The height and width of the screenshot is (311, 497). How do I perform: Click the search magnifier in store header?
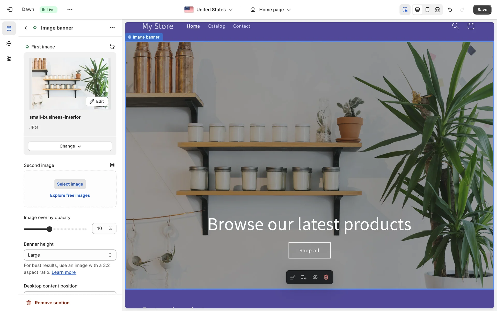coord(455,26)
